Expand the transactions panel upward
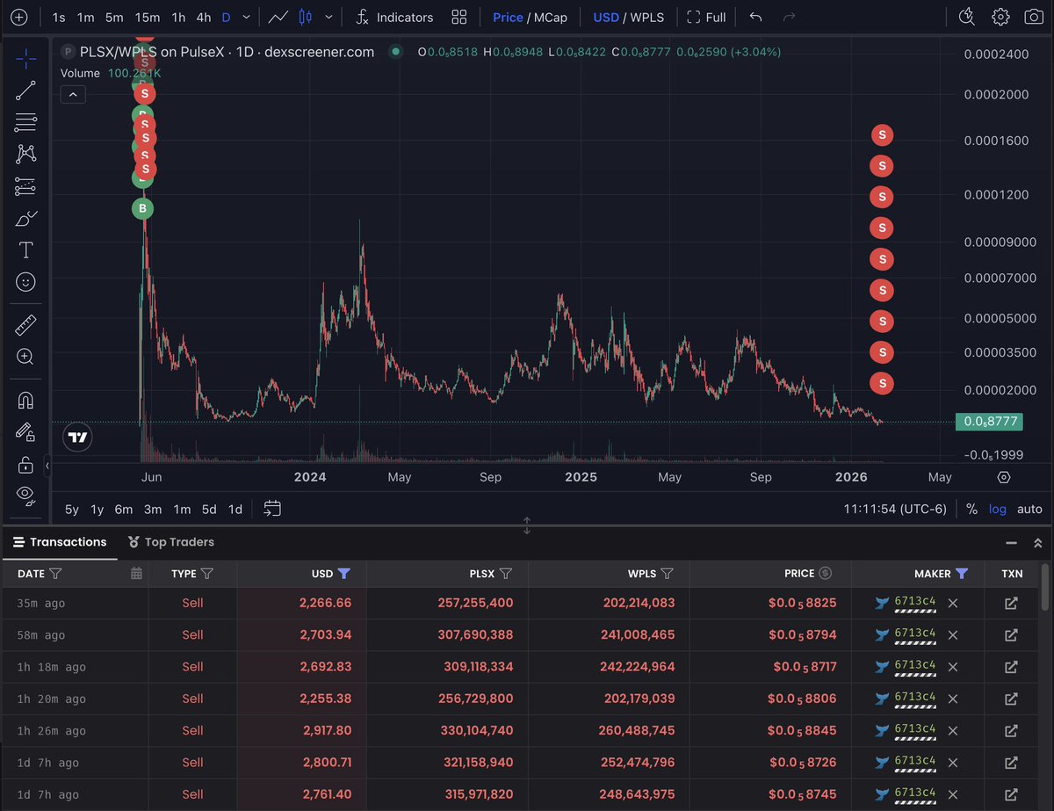Screen dimensions: 1054x811 click(x=1037, y=543)
